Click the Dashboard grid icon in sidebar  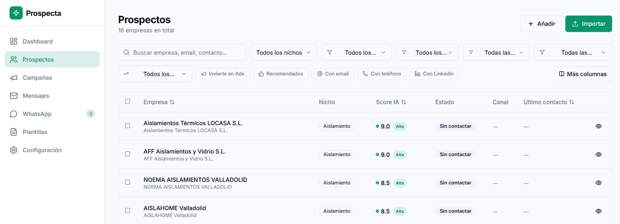(x=14, y=41)
